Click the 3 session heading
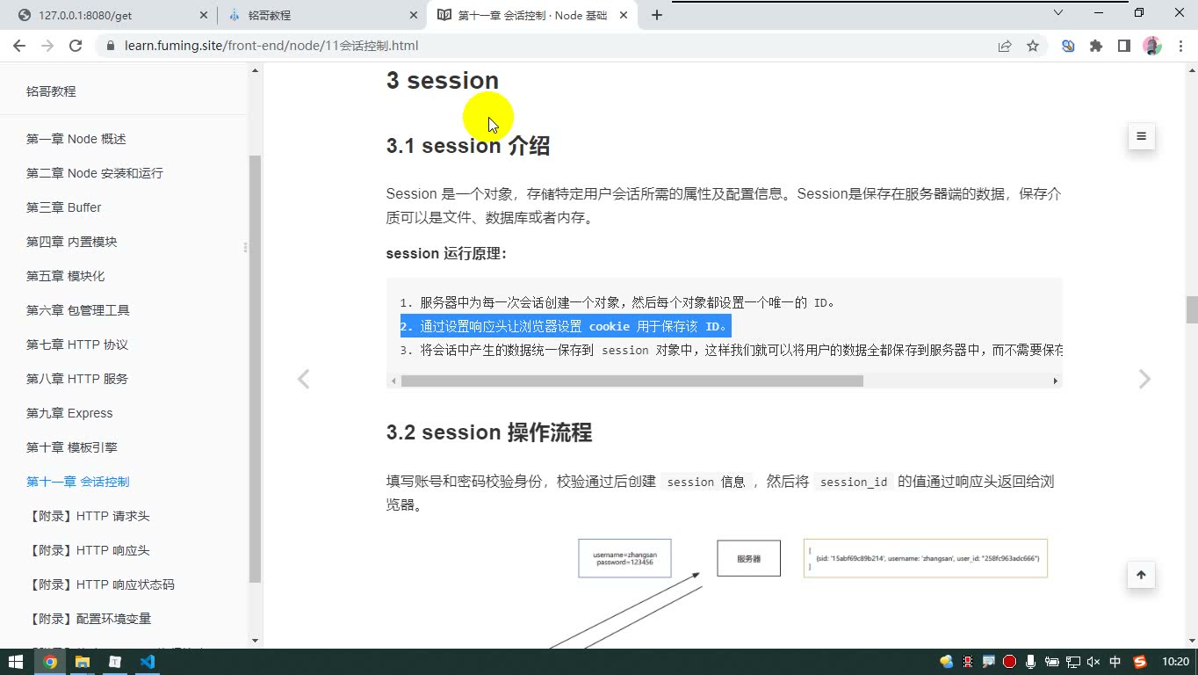This screenshot has height=675, width=1198. [x=443, y=80]
